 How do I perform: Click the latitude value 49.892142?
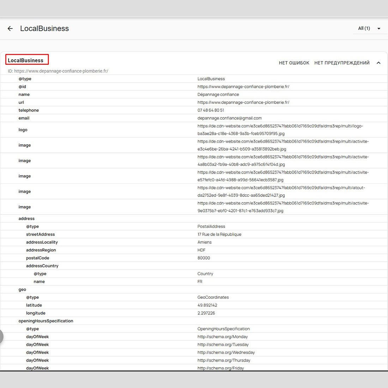point(207,305)
